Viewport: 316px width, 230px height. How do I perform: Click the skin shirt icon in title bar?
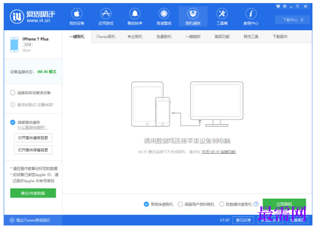[x=278, y=6]
